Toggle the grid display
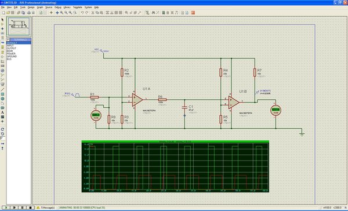 click(x=45, y=13)
